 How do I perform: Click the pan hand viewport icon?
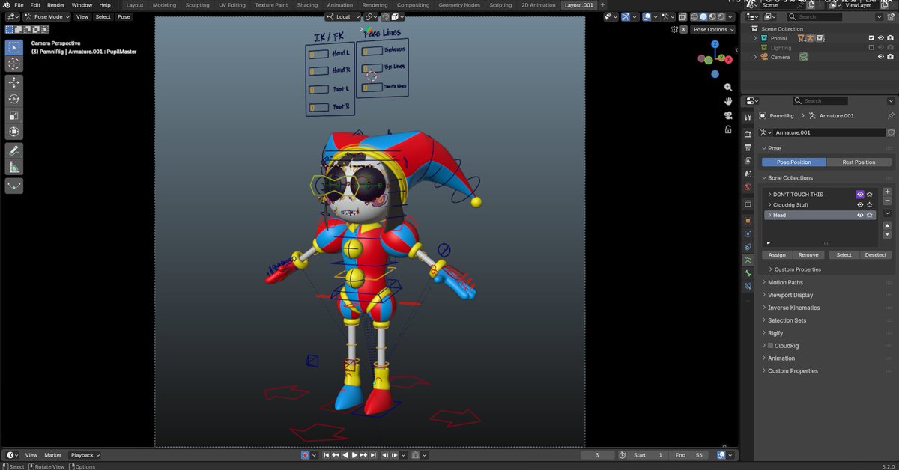728,100
